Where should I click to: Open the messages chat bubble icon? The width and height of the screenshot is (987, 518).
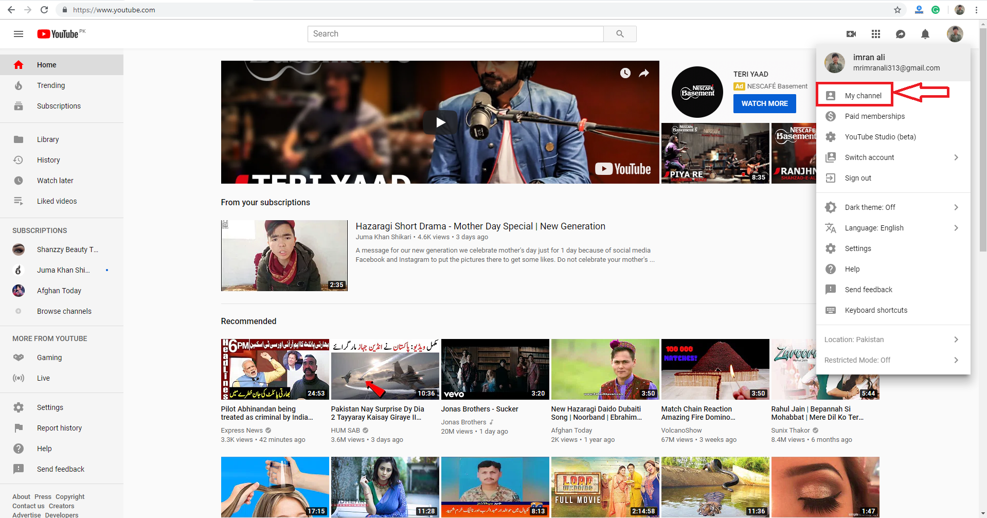[901, 34]
